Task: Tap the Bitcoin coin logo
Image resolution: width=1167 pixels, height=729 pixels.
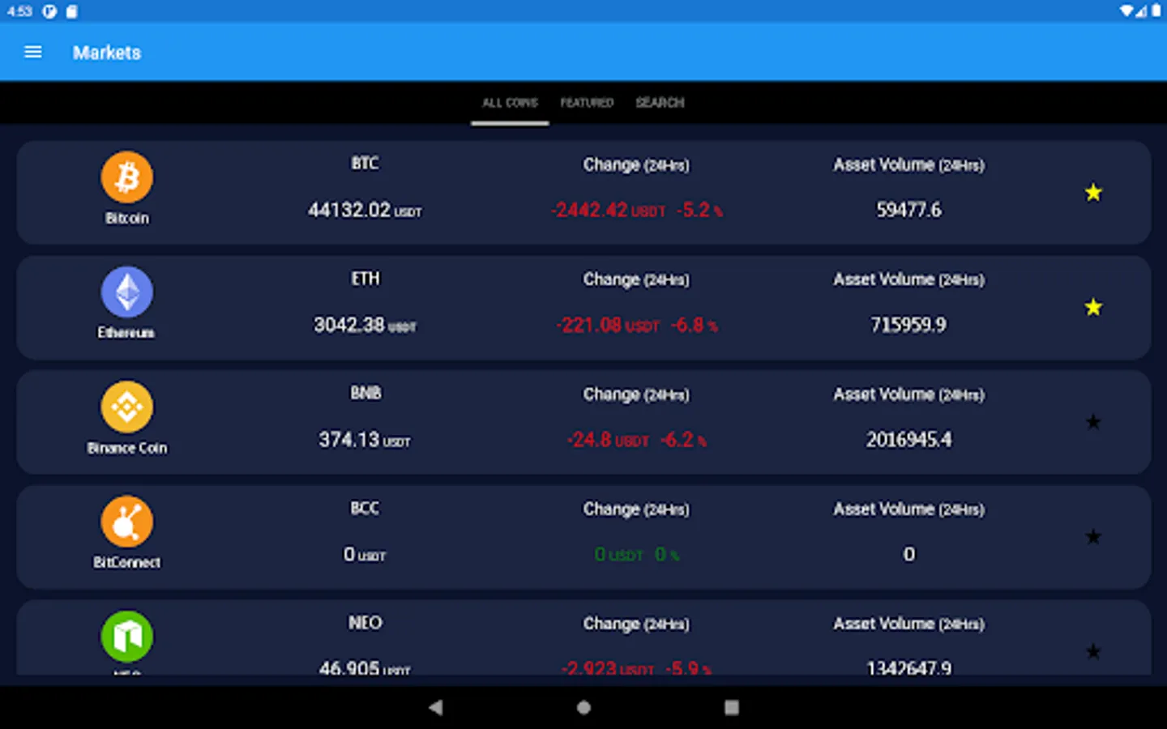Action: [x=127, y=177]
